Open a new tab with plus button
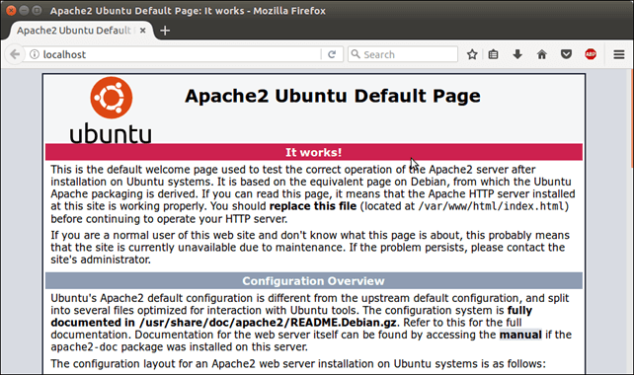The height and width of the screenshot is (375, 634). click(x=165, y=31)
